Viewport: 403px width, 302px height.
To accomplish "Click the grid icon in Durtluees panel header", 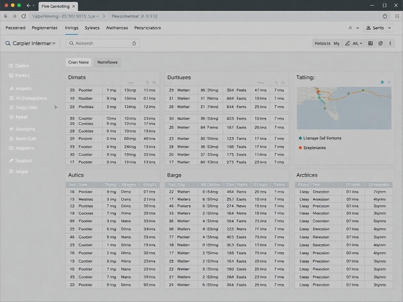I will 283,82.
